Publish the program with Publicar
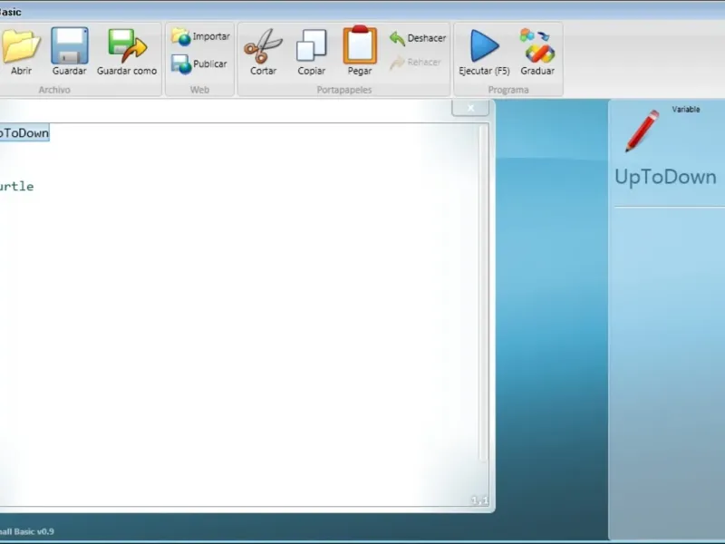 click(199, 64)
